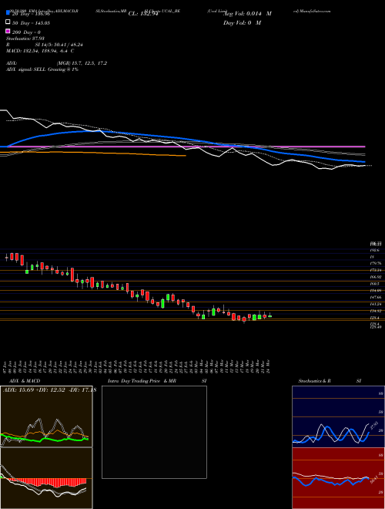
Task: Click the 192.6 price axis label
Action: tap(376, 251)
